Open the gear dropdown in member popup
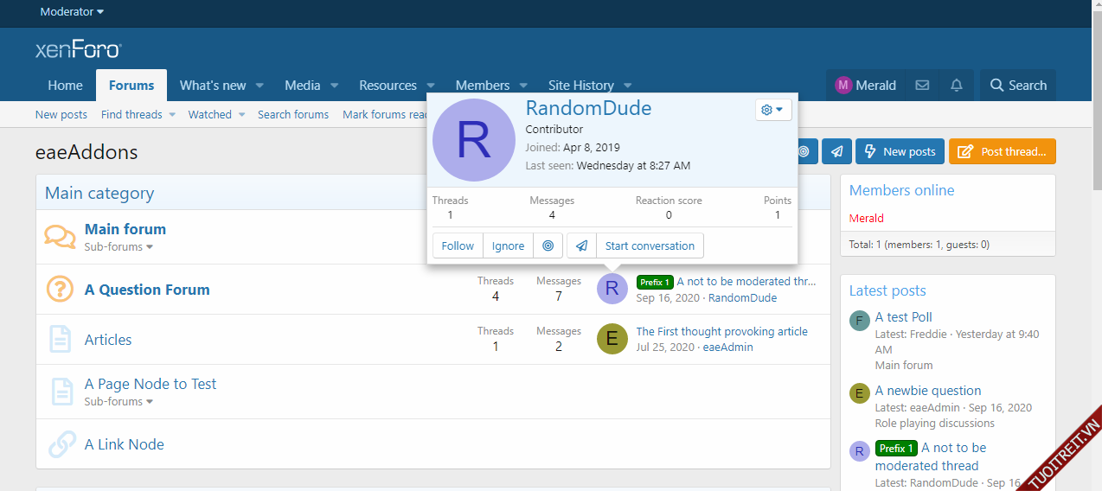 [772, 110]
